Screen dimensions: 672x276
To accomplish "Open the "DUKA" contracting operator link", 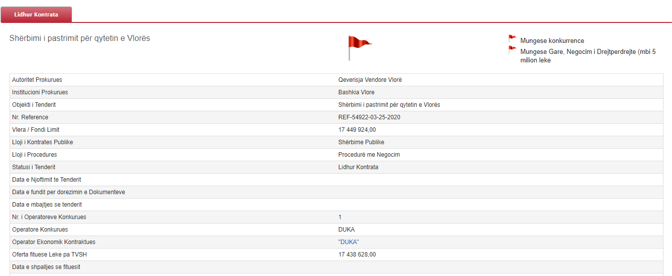I will 349,242.
